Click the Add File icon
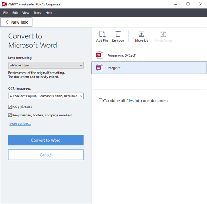 (x=102, y=34)
